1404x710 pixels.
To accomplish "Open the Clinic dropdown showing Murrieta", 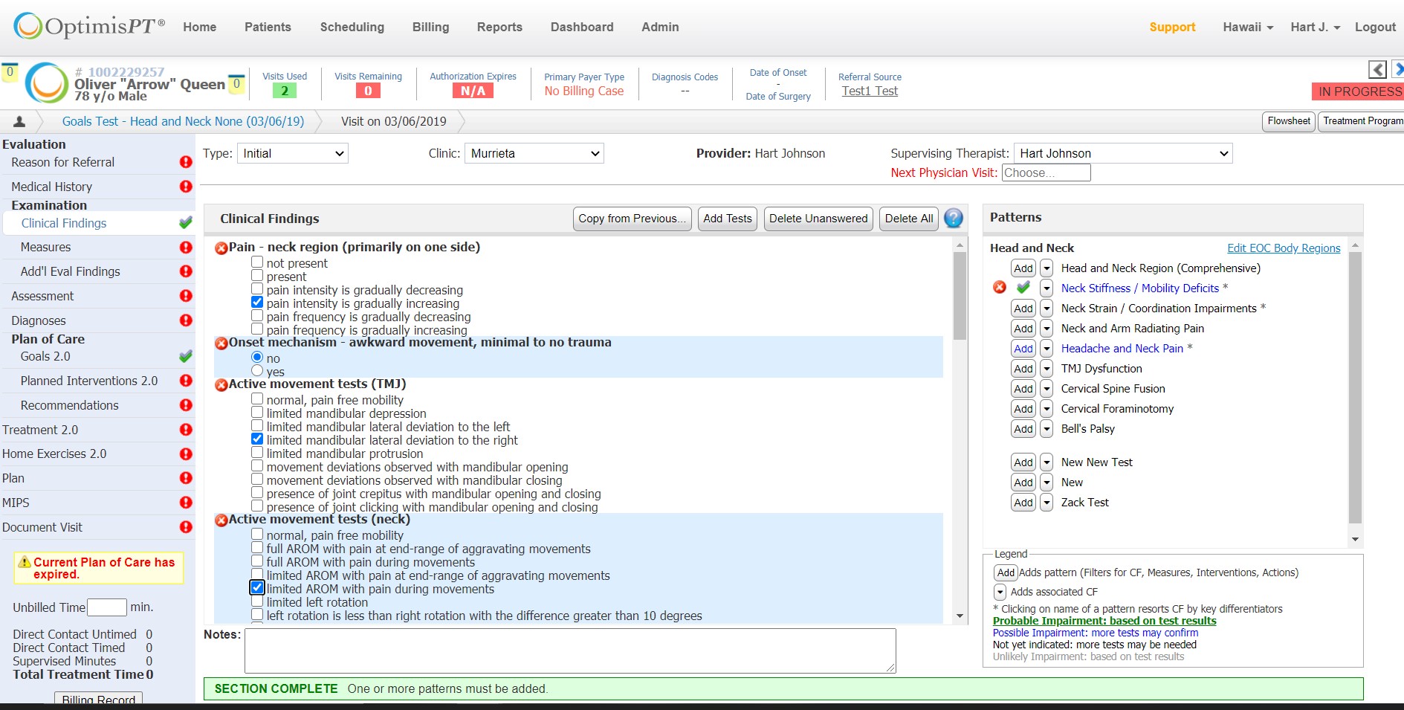I will 534,153.
